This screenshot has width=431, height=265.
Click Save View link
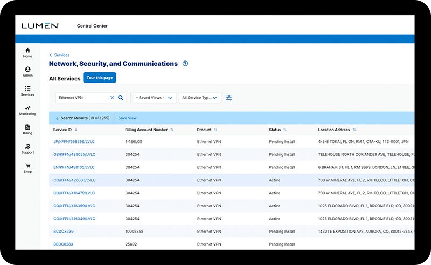(127, 118)
